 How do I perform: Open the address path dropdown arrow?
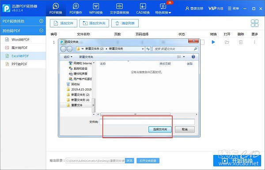(143, 49)
